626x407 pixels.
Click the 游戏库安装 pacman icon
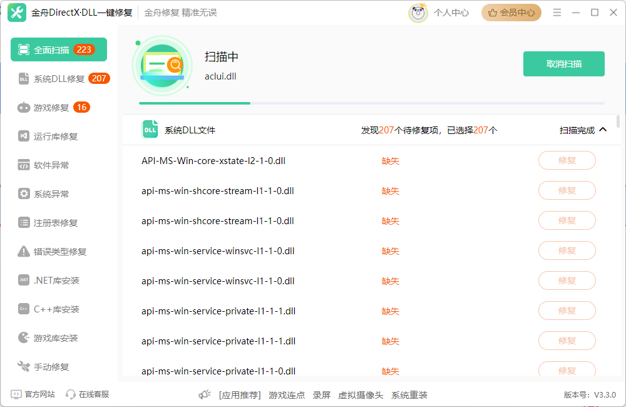(x=24, y=337)
